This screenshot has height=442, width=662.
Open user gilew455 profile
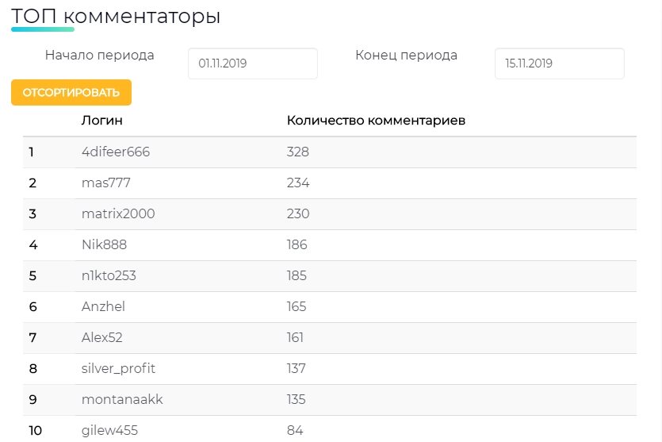[109, 431]
